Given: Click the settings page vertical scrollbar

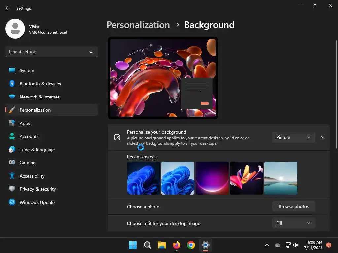Looking at the screenshot, I should tap(336, 94).
